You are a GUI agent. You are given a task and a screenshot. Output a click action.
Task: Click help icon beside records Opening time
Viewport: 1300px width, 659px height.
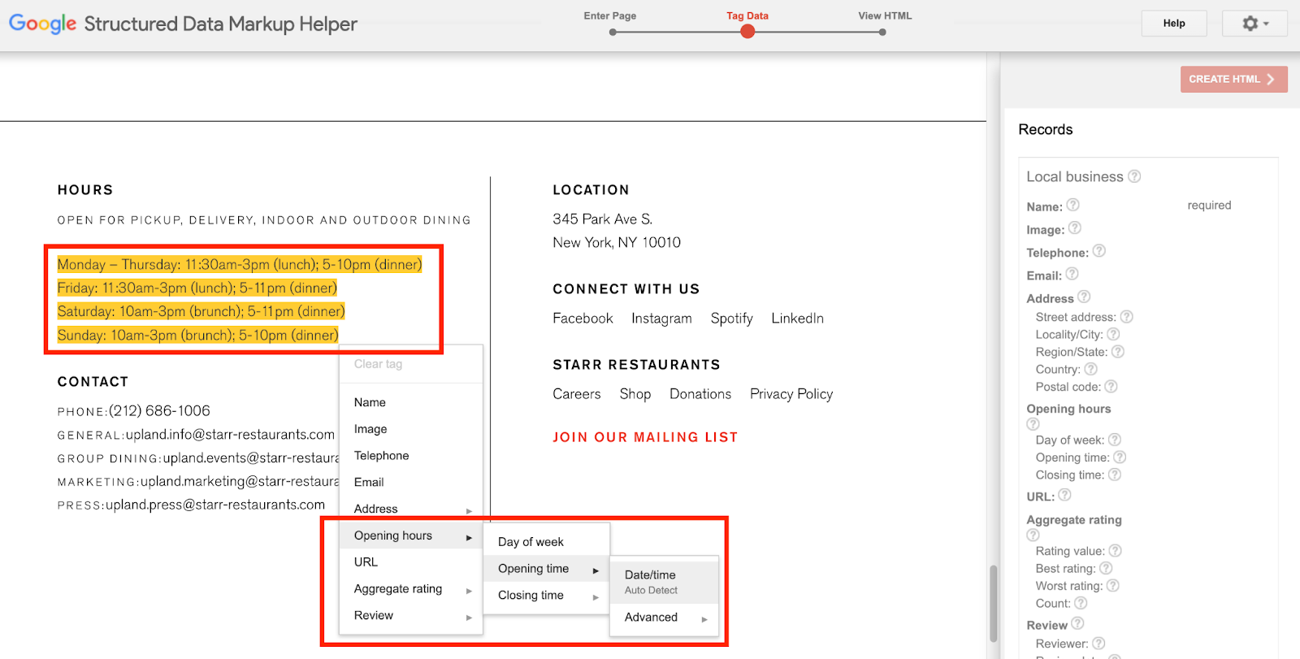[x=1119, y=457]
